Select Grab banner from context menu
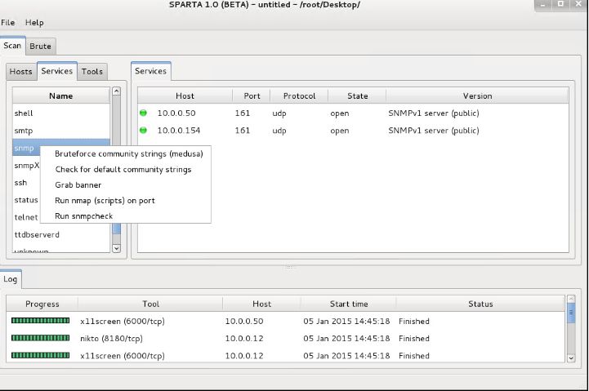Viewport: 589px width, 391px height. tap(78, 185)
